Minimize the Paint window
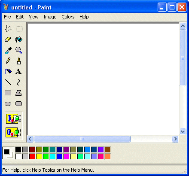Image resolution: width=189 pixels, height=176 pixels. pyautogui.click(x=162, y=7)
